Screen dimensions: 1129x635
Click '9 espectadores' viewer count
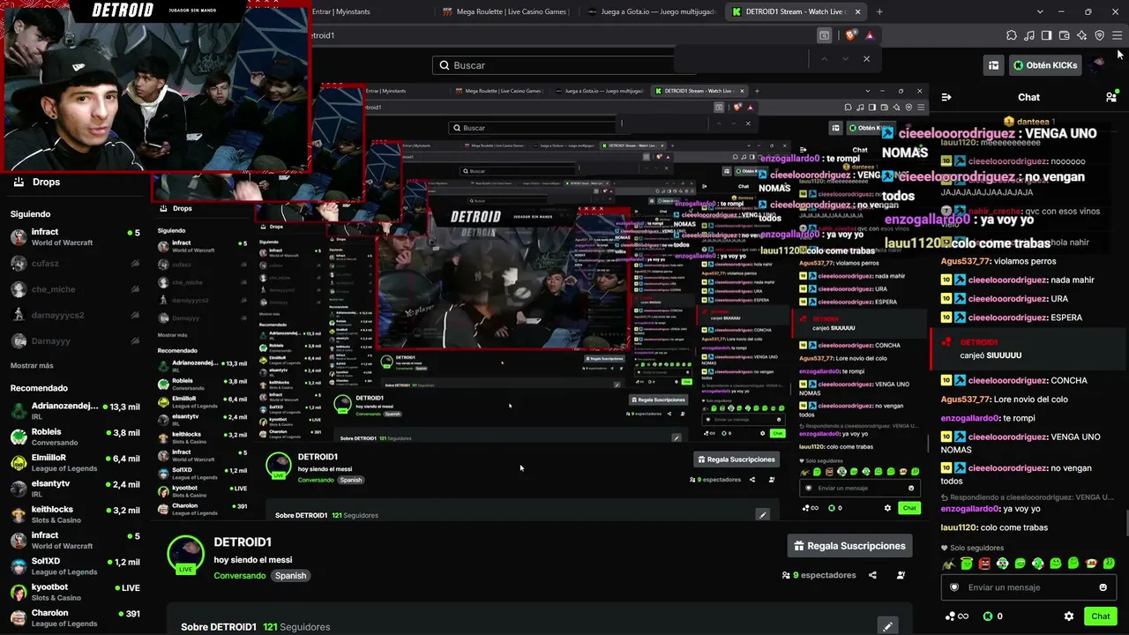coord(819,575)
